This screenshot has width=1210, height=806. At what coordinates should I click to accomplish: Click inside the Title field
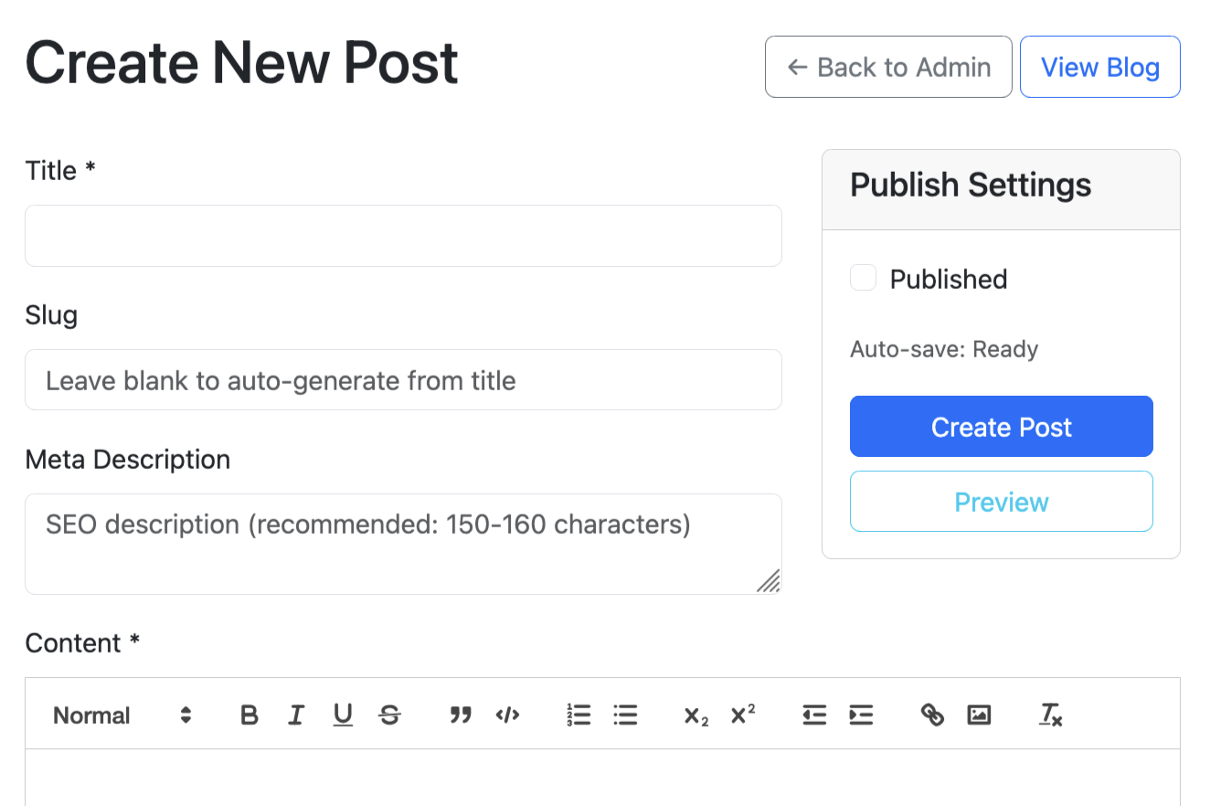[402, 235]
